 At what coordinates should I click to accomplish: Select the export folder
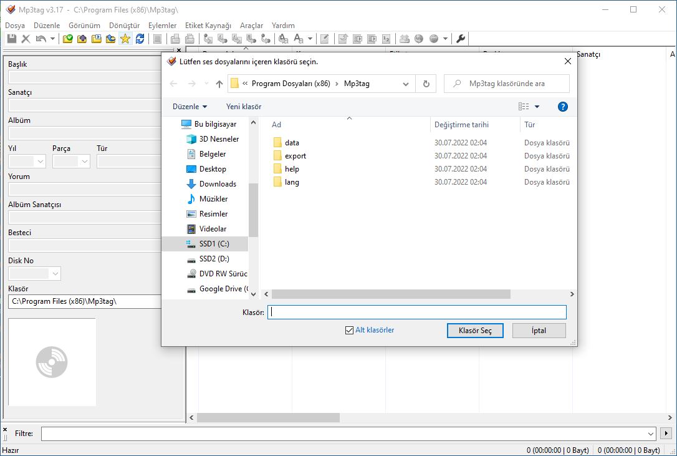pyautogui.click(x=295, y=156)
